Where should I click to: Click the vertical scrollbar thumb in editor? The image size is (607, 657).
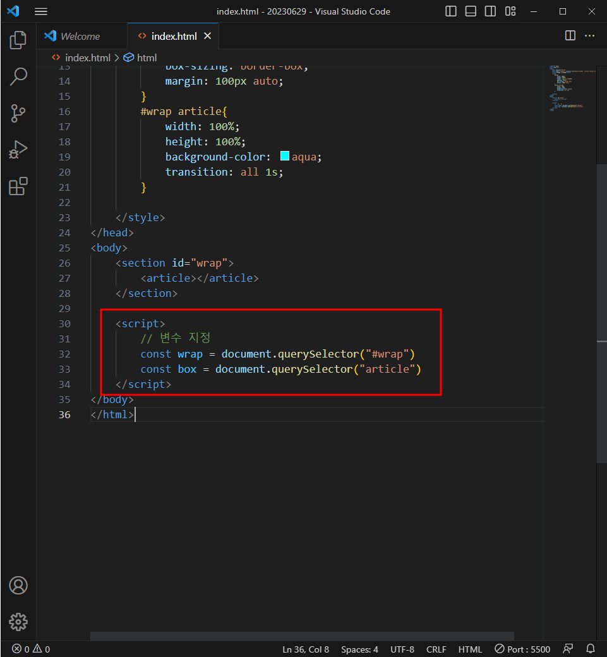pyautogui.click(x=601, y=314)
